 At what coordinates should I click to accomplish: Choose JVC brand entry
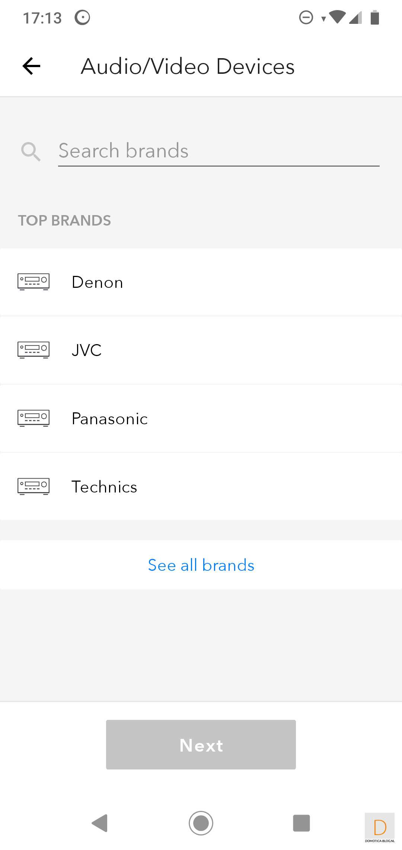(x=87, y=350)
